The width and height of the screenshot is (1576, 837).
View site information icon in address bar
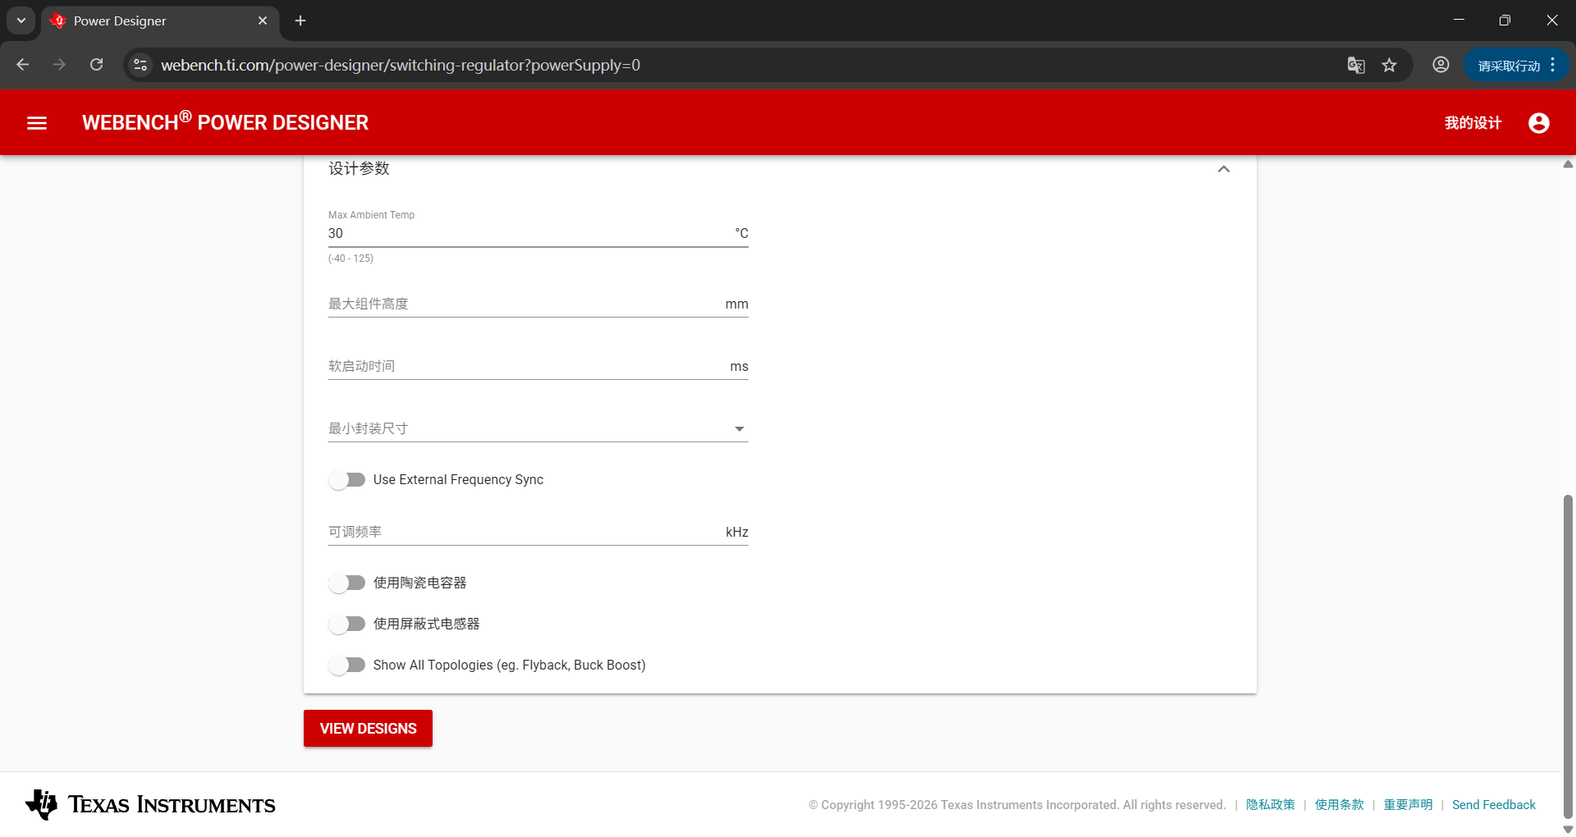coord(140,65)
